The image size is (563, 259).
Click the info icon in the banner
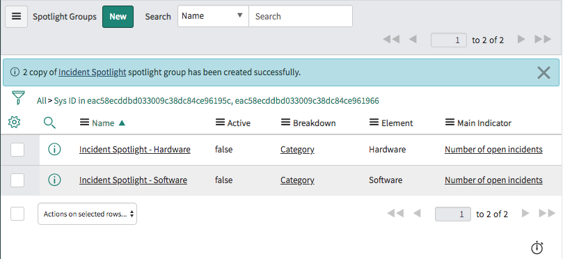click(15, 72)
